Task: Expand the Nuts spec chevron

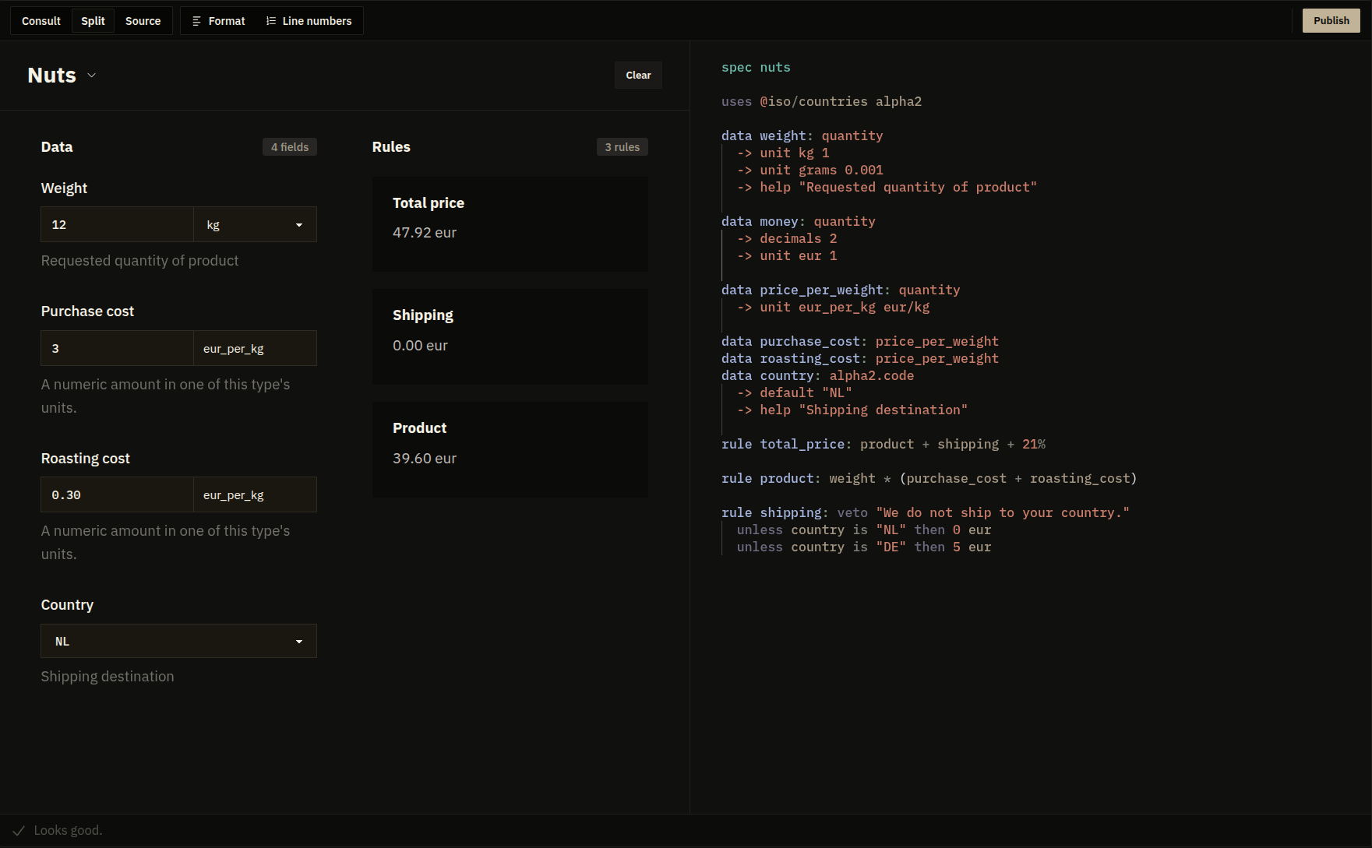Action: tap(92, 76)
